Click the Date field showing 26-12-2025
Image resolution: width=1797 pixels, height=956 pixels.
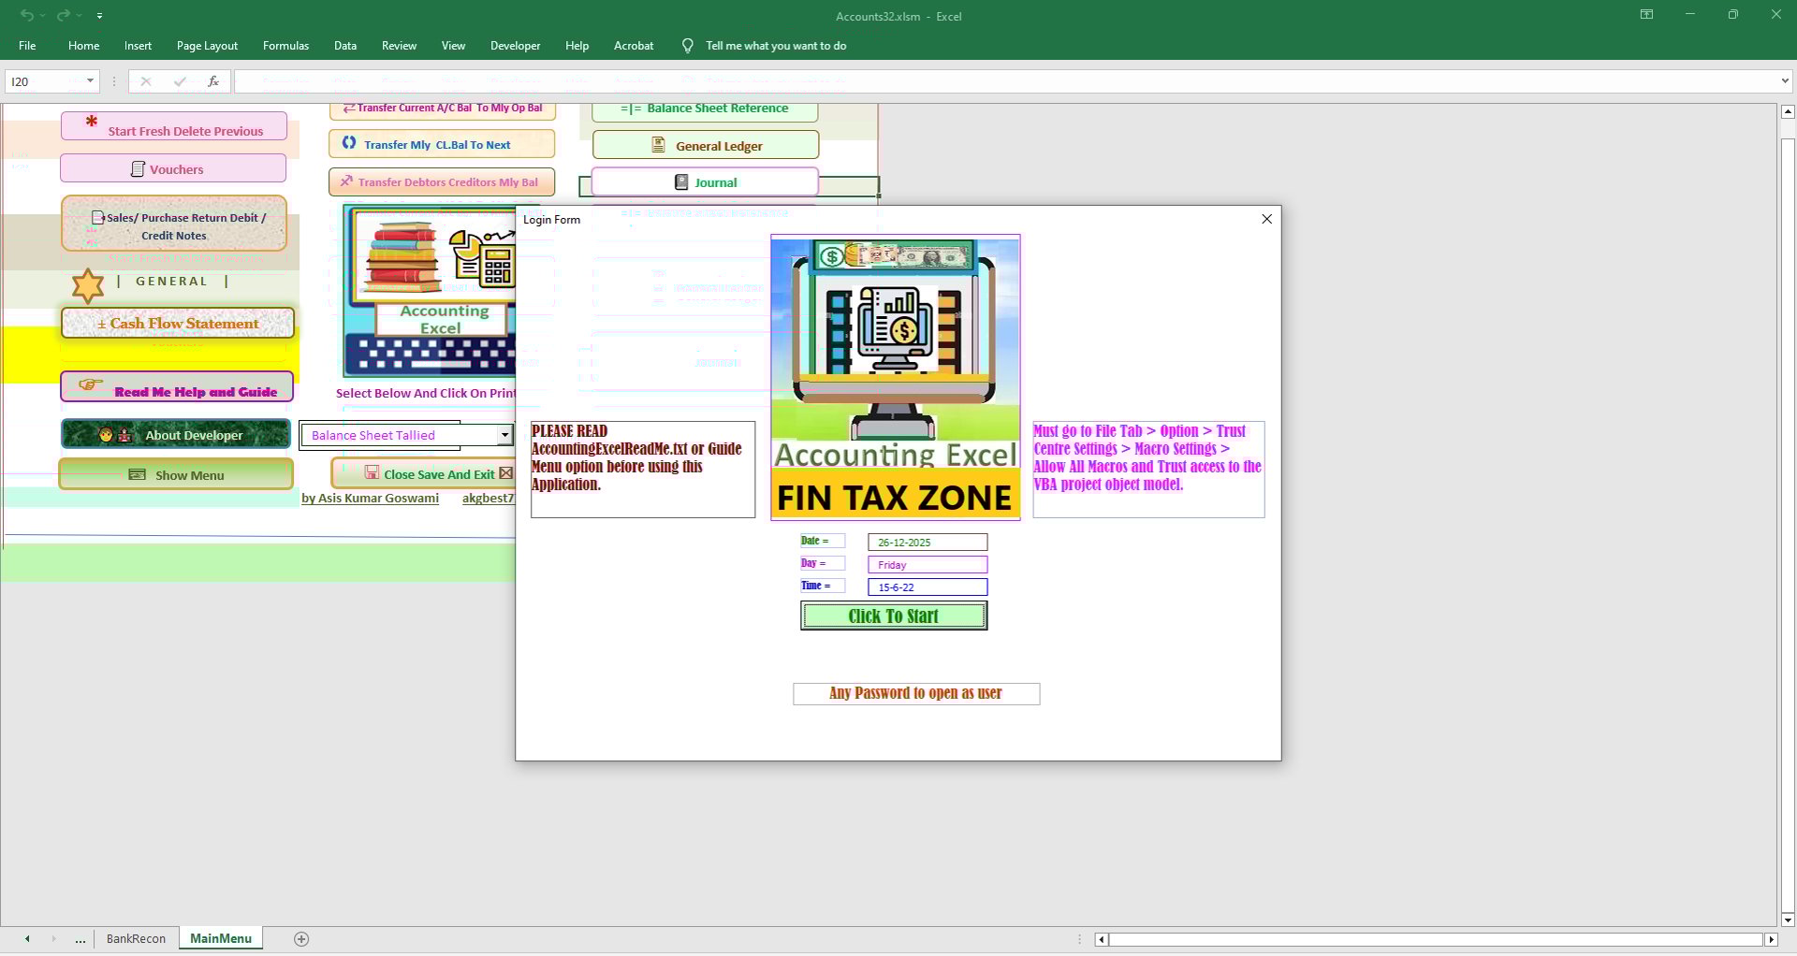928,542
